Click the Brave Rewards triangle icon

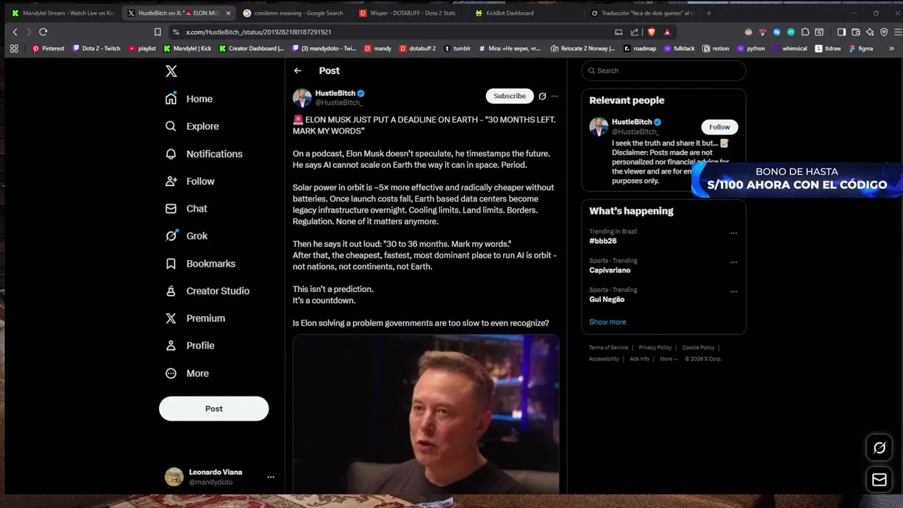click(x=667, y=32)
